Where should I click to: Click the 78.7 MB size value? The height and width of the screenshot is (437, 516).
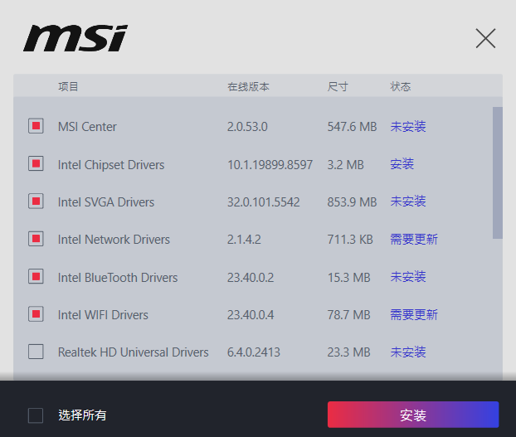(x=348, y=314)
